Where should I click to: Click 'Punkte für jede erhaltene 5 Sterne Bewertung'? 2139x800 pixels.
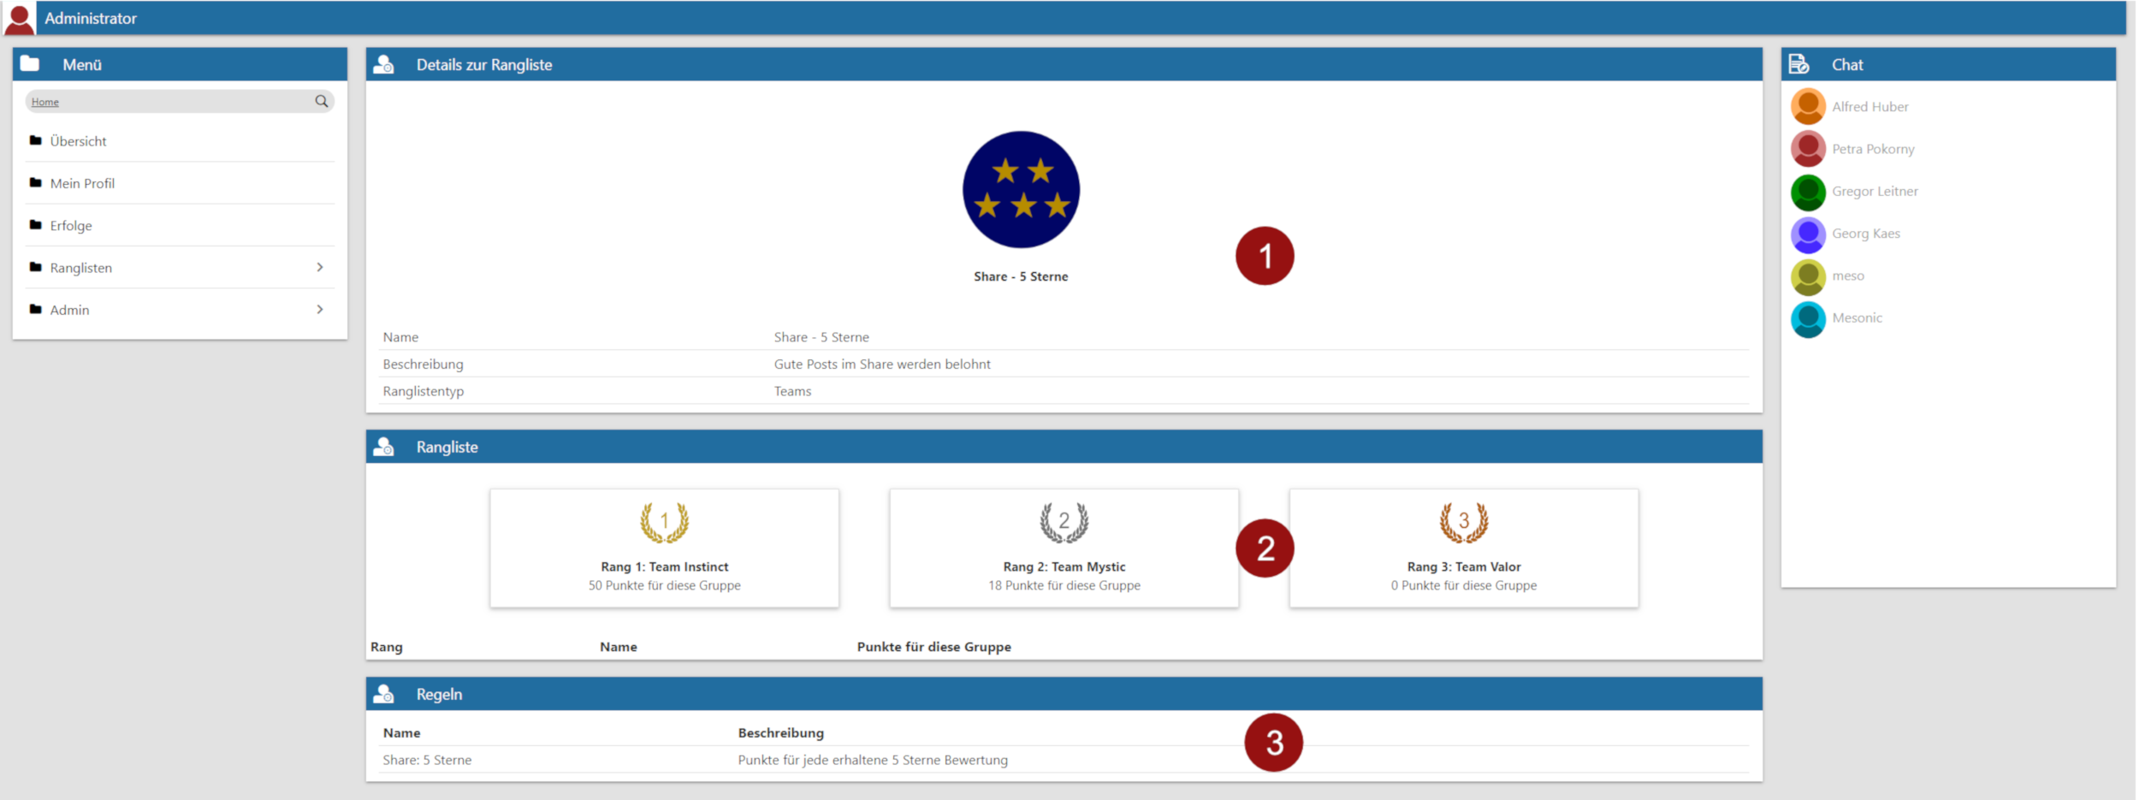tap(873, 760)
